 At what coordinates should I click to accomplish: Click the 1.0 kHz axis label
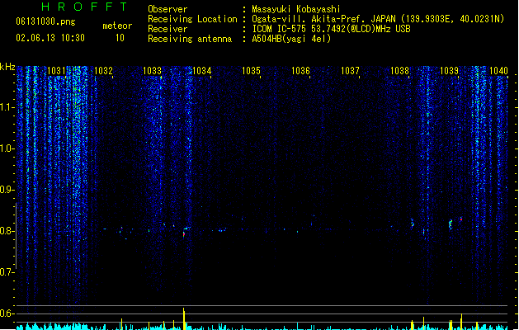pyautogui.click(x=7, y=148)
